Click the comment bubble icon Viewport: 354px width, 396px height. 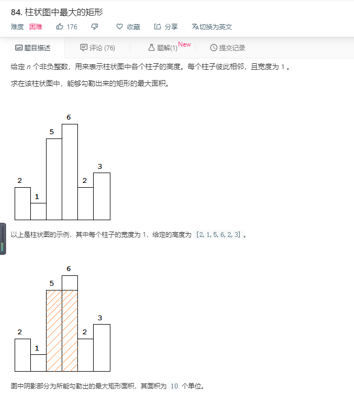[x=84, y=48]
